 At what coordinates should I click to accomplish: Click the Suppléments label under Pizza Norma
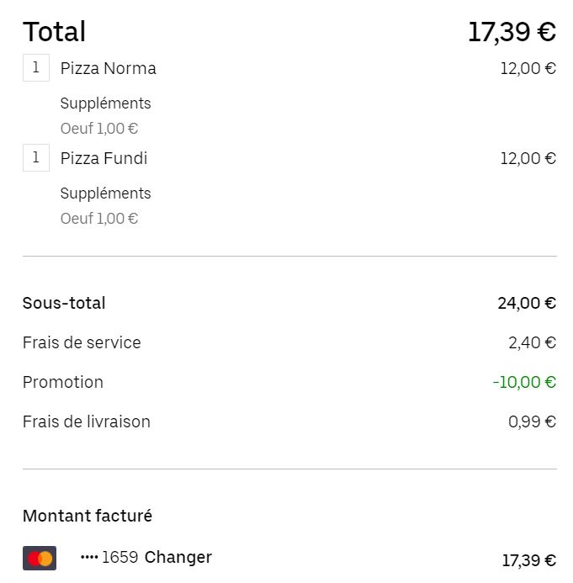pyautogui.click(x=106, y=103)
